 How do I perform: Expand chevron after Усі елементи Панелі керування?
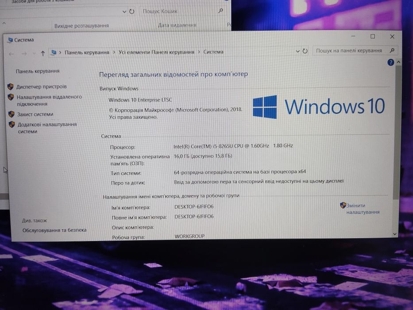(199, 52)
